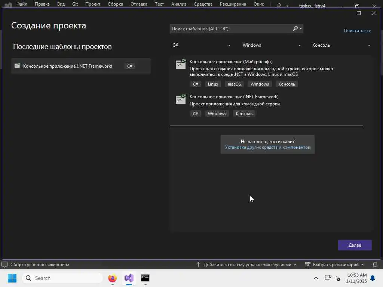The width and height of the screenshot is (383, 287).
Task: Open Windows notification bell in tray
Action: pos(373,278)
